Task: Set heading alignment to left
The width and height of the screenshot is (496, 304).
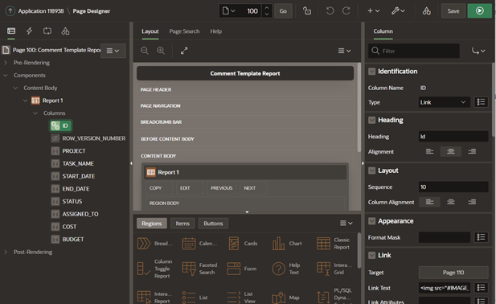Action: point(429,151)
